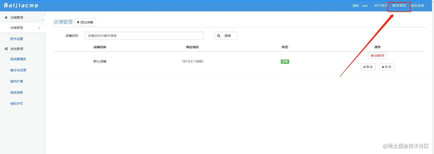Open 备份与还原 in the sidebar
434x154 pixels.
point(18,70)
